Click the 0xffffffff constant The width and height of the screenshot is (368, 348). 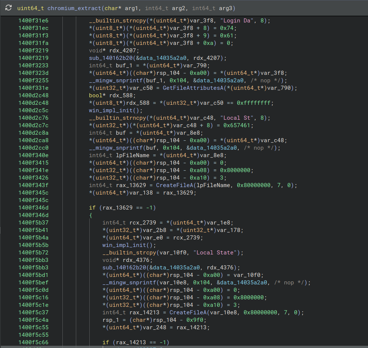tap(253, 103)
